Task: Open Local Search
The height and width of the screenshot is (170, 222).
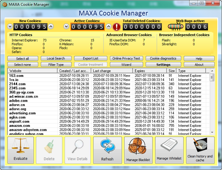Action: [x=56, y=58]
